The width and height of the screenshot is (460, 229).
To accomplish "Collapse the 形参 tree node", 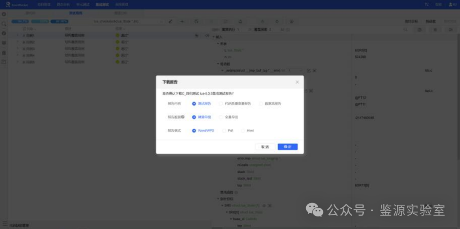I will 218,43.
